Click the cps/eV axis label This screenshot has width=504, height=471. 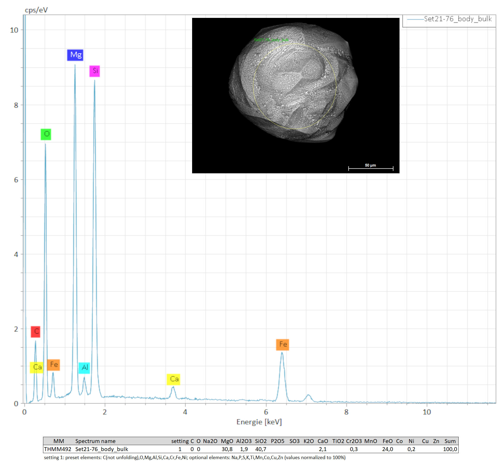tap(36, 10)
